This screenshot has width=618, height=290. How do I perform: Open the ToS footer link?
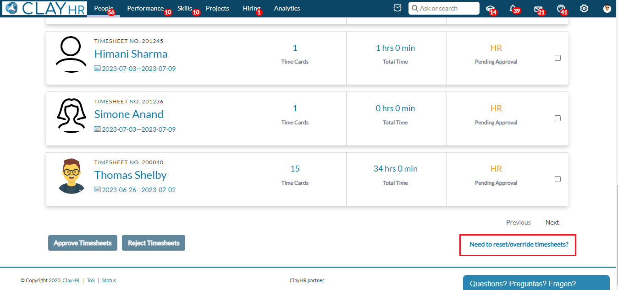pyautogui.click(x=91, y=280)
